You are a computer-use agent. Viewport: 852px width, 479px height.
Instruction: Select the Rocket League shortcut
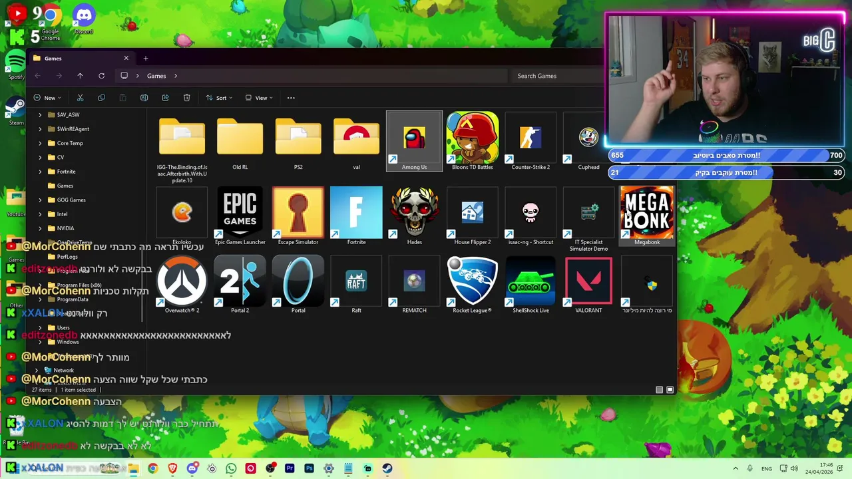click(x=473, y=285)
